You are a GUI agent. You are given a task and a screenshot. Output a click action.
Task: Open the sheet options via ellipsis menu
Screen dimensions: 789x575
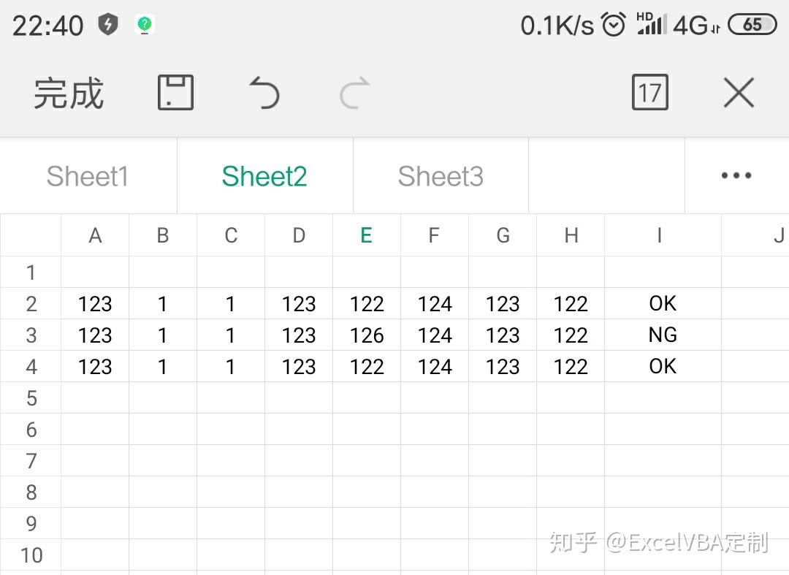coord(736,175)
